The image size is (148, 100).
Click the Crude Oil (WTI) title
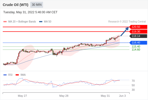(16, 5)
